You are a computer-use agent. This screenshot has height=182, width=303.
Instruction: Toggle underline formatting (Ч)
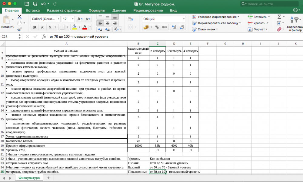click(50, 27)
